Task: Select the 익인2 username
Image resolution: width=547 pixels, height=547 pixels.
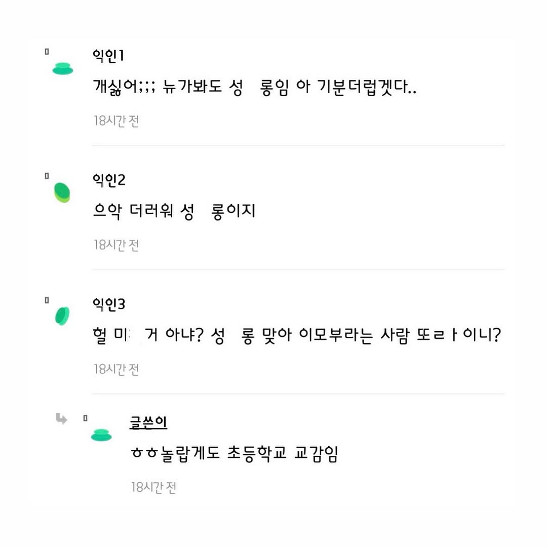Action: [x=109, y=180]
